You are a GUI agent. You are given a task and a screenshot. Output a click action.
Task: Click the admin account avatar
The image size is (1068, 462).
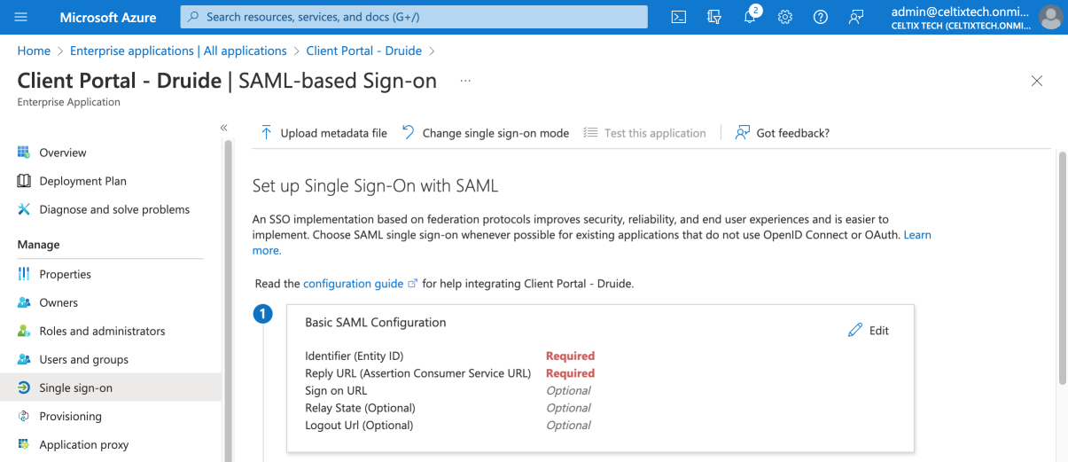[1050, 17]
